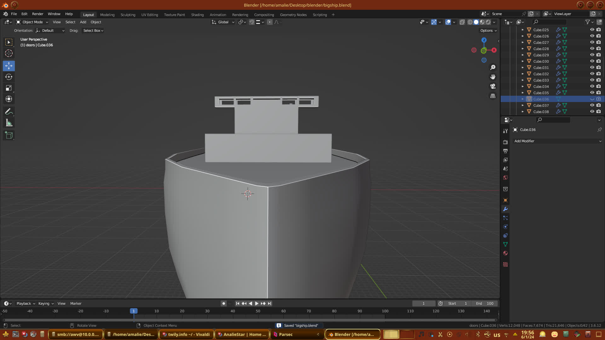605x340 pixels.
Task: Toggle visibility of Cube.037 in the outliner
Action: point(592,105)
